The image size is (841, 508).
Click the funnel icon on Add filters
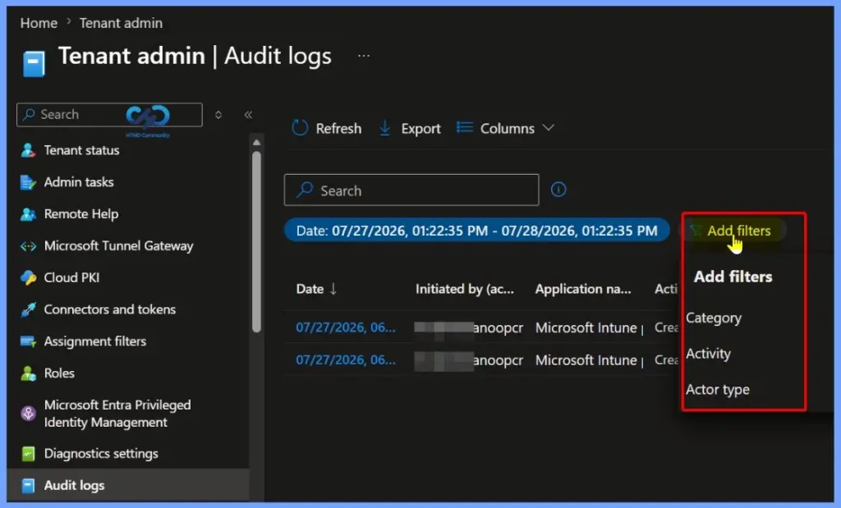pyautogui.click(x=695, y=231)
